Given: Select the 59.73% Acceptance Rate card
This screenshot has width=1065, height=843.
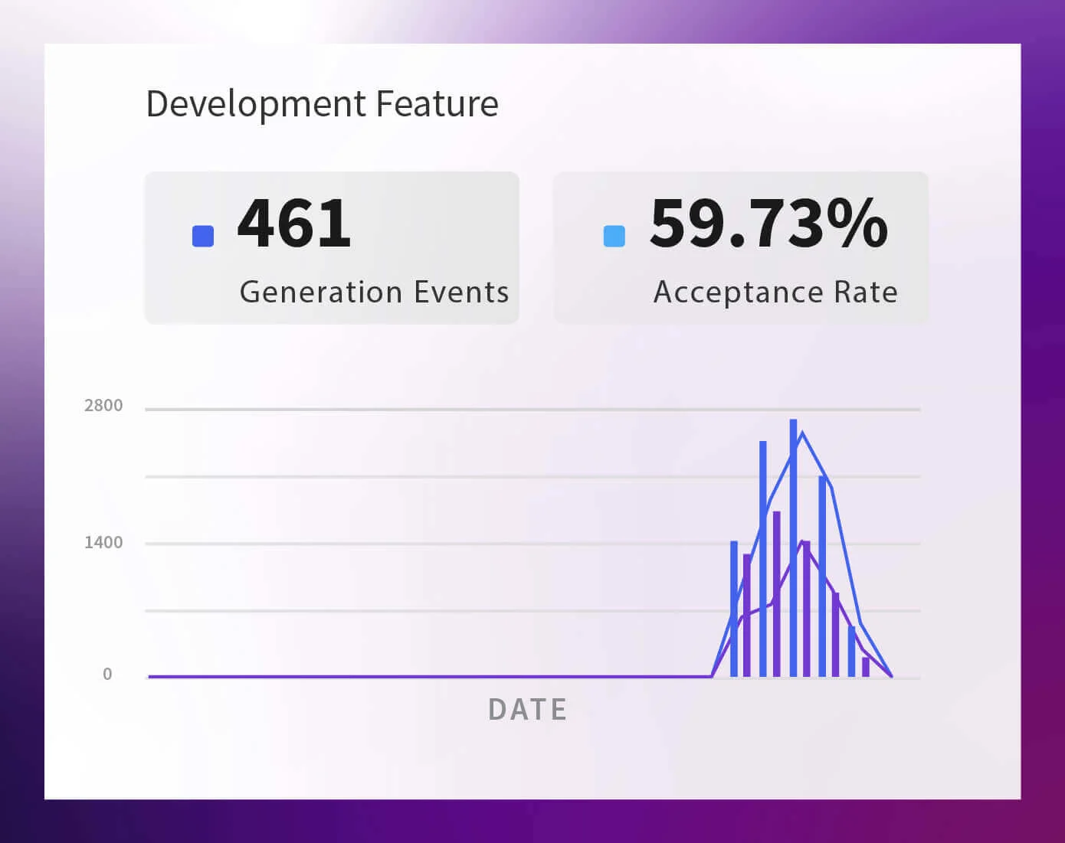Looking at the screenshot, I should [x=741, y=248].
